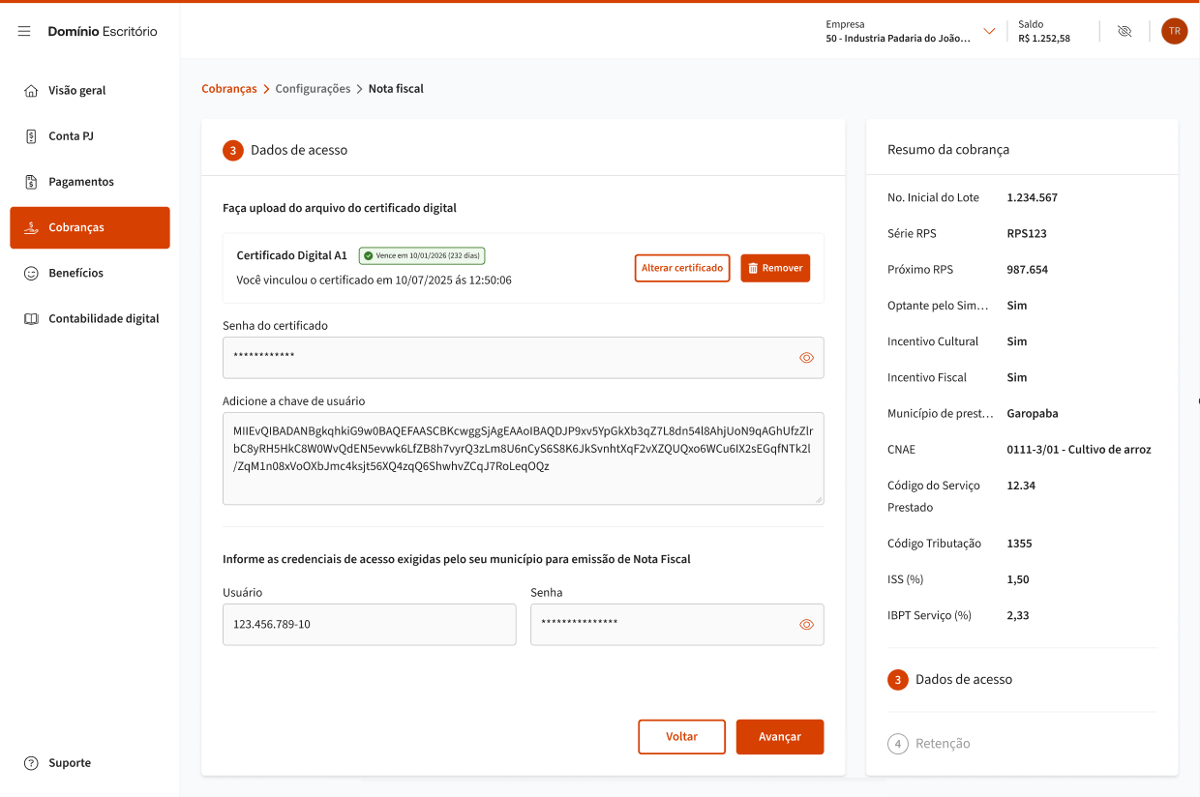Click the user key resize handle
Image resolution: width=1200 pixels, height=797 pixels.
(x=819, y=499)
